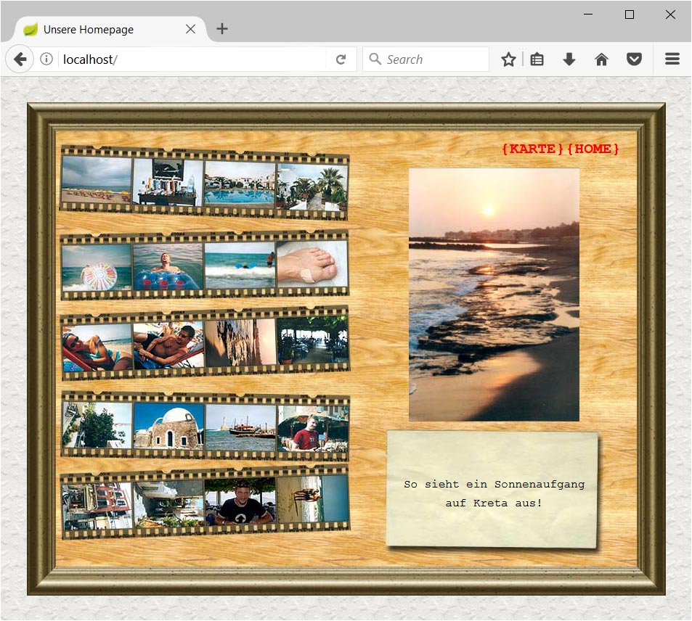The height and width of the screenshot is (621, 692).
Task: Show bookmarks list icon
Action: click(537, 59)
